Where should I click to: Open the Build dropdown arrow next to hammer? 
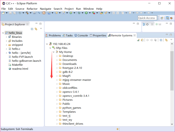(30, 13)
